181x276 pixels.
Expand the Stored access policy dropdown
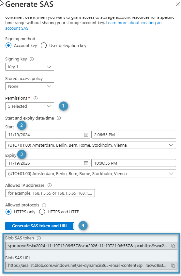point(30,86)
